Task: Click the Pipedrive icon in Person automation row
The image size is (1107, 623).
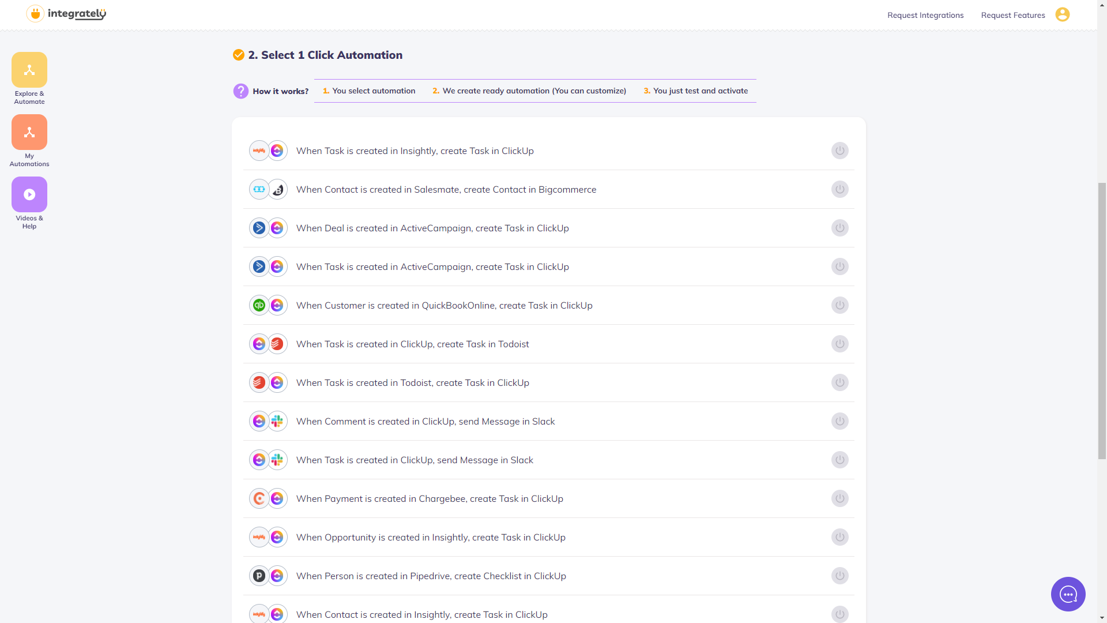Action: [259, 576]
